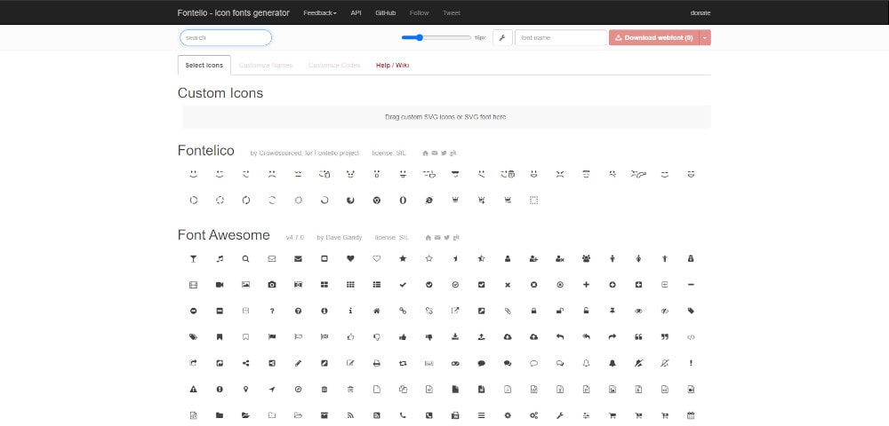Select the retweet arrows icon

pyautogui.click(x=403, y=363)
